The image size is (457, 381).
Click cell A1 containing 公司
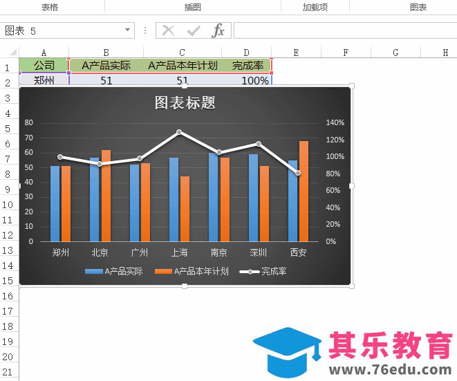coord(44,65)
